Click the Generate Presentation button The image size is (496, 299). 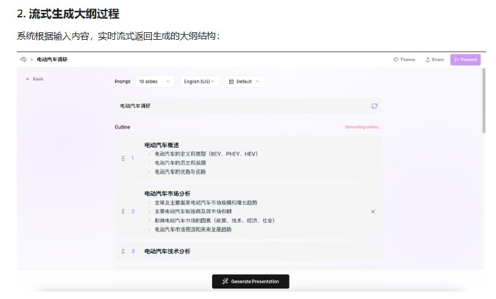[x=250, y=282]
